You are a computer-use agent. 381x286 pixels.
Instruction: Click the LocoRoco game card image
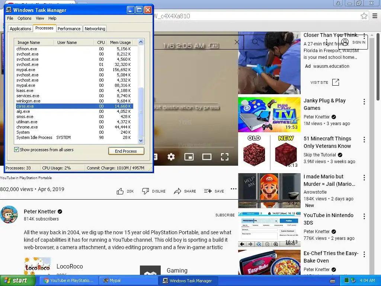pyautogui.click(x=38, y=266)
